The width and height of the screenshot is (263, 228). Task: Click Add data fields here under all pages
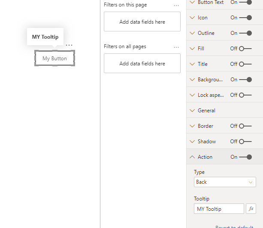pyautogui.click(x=142, y=63)
